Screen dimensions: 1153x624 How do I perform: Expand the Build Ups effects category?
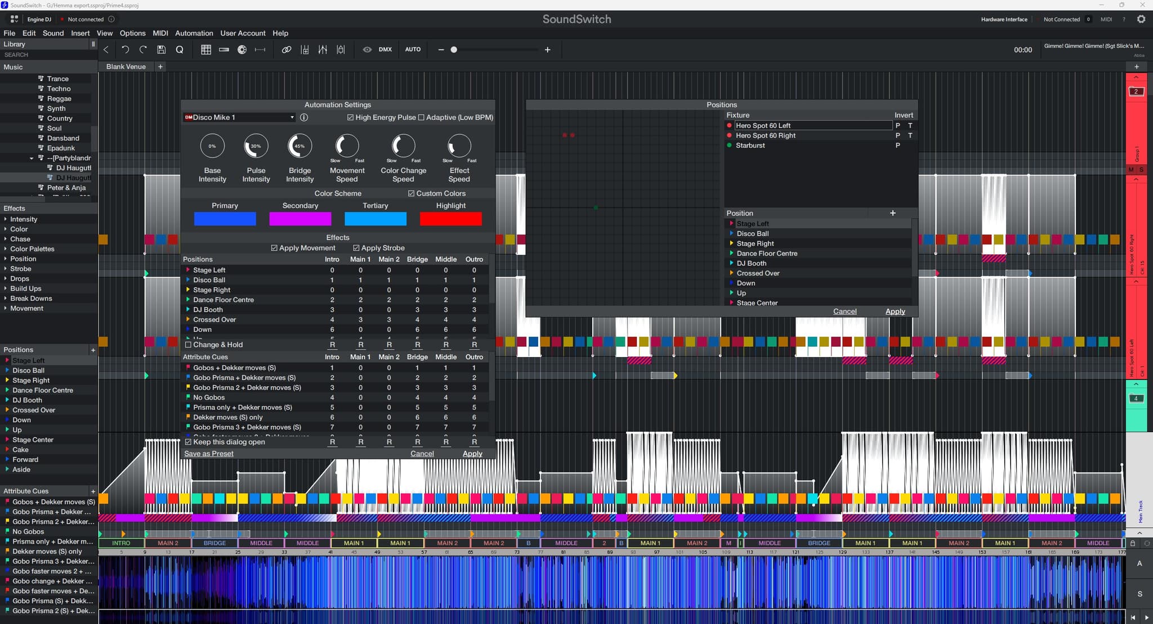pyautogui.click(x=25, y=288)
